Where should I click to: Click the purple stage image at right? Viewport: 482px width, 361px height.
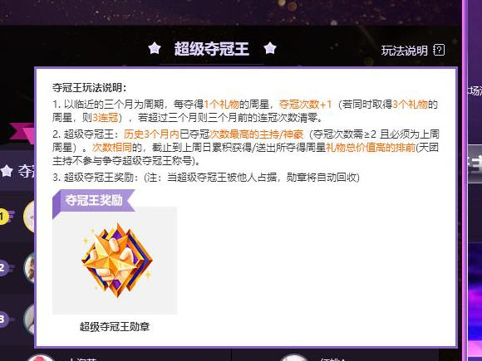point(475,296)
